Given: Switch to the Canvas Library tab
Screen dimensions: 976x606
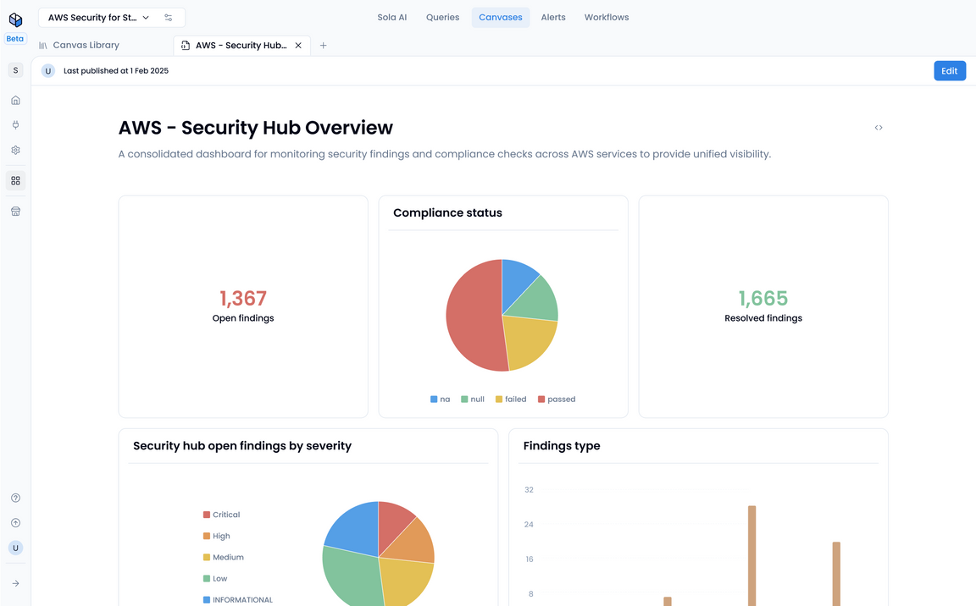Looking at the screenshot, I should pyautogui.click(x=86, y=45).
